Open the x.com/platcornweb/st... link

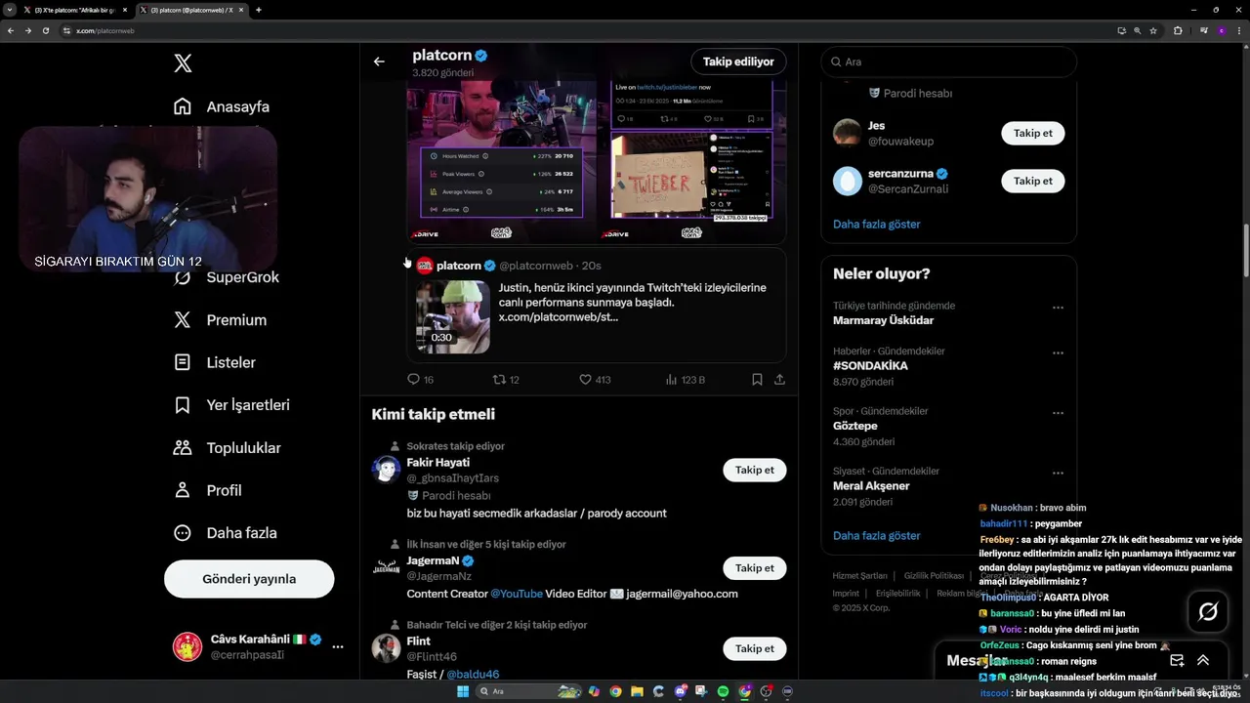tap(559, 317)
